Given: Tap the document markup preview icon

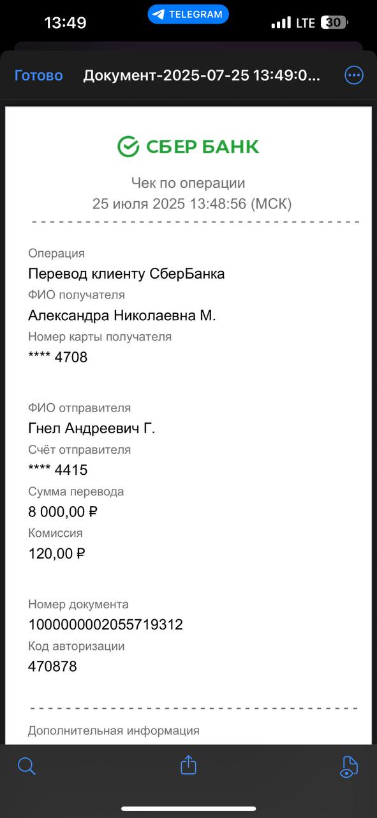Looking at the screenshot, I should (x=348, y=766).
